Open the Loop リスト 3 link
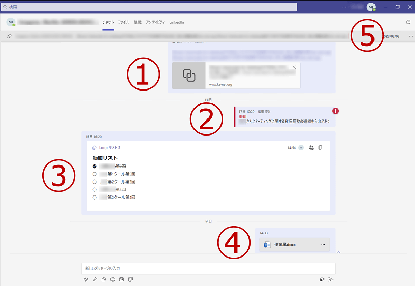The image size is (415, 286). pyautogui.click(x=109, y=148)
